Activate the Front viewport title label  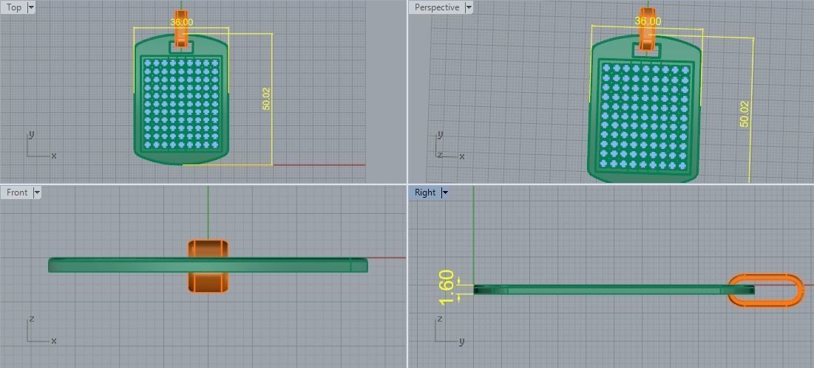click(x=16, y=192)
